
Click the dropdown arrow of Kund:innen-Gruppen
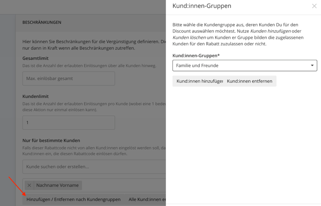click(312, 65)
